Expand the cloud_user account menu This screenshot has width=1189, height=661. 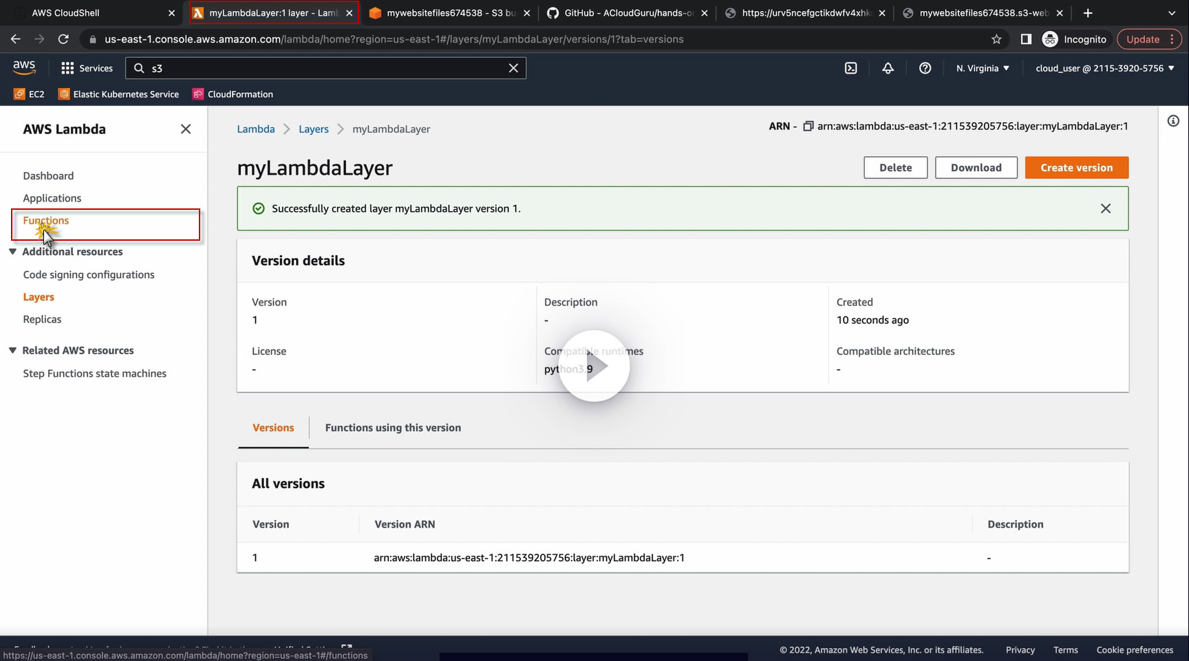(1104, 68)
